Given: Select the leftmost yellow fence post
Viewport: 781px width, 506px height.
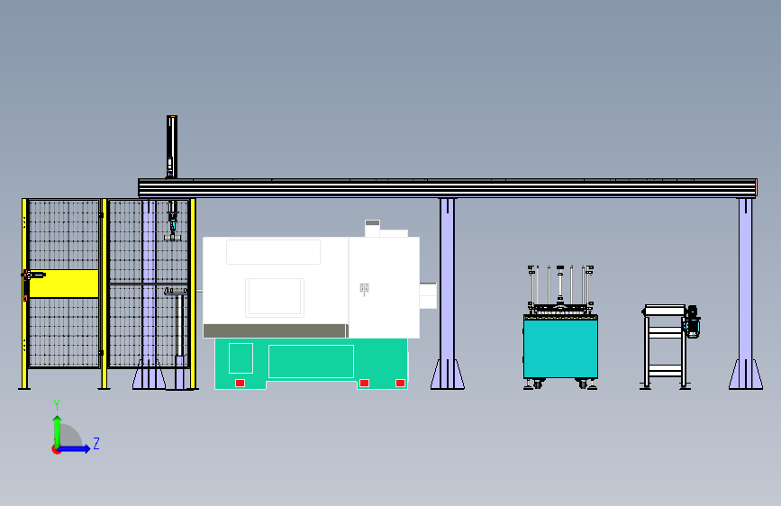Looking at the screenshot, I should coord(24,294).
